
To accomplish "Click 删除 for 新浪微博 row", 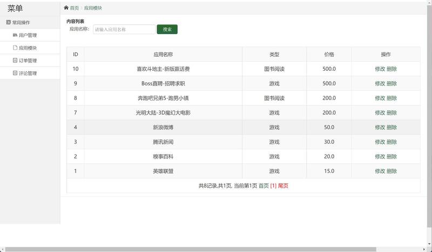I will point(392,128).
